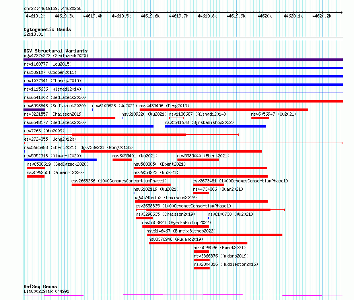Open nsv1115636 (Alsmadi2014) variant entry
This screenshot has width=354, height=300.
click(x=53, y=89)
